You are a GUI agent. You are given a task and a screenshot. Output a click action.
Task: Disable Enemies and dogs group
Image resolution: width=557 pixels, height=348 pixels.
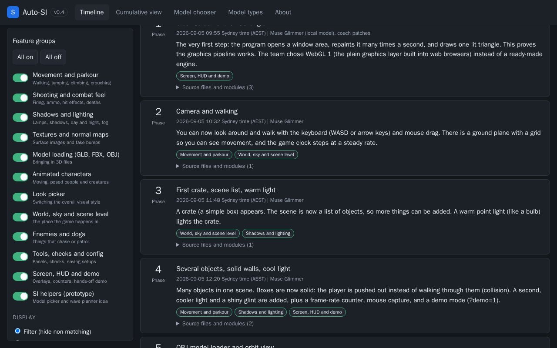[x=20, y=237]
